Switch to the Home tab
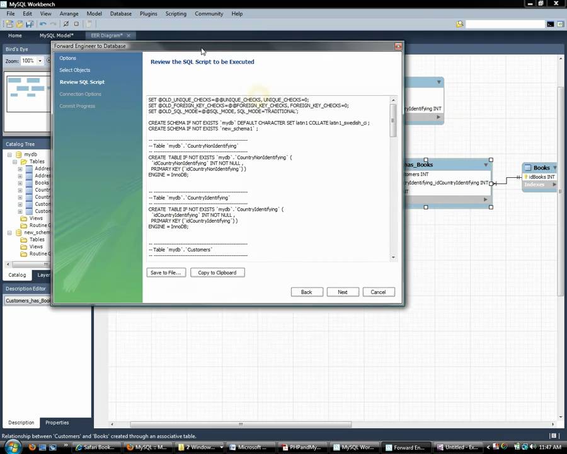567x454 pixels. 15,35
